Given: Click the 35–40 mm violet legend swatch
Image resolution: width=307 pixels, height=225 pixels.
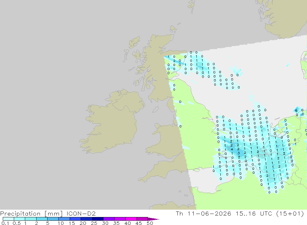Looking at the screenshot, I should [120, 219].
